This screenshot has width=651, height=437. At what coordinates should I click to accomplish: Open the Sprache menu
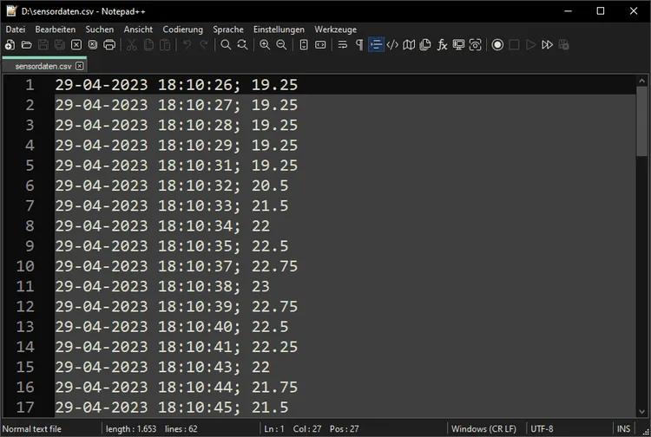click(228, 29)
